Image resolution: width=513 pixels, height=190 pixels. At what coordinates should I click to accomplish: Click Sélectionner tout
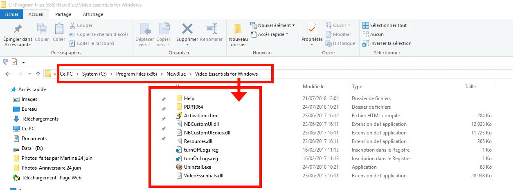385,25
